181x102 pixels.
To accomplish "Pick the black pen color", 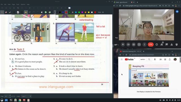I will point(60,12).
